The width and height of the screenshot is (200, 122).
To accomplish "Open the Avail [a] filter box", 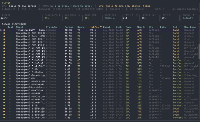I will (150, 18).
